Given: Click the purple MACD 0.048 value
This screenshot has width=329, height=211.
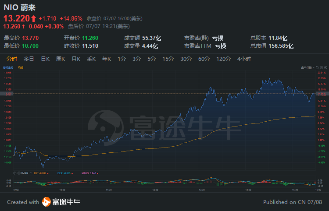Looking at the screenshot, I should [89, 173].
